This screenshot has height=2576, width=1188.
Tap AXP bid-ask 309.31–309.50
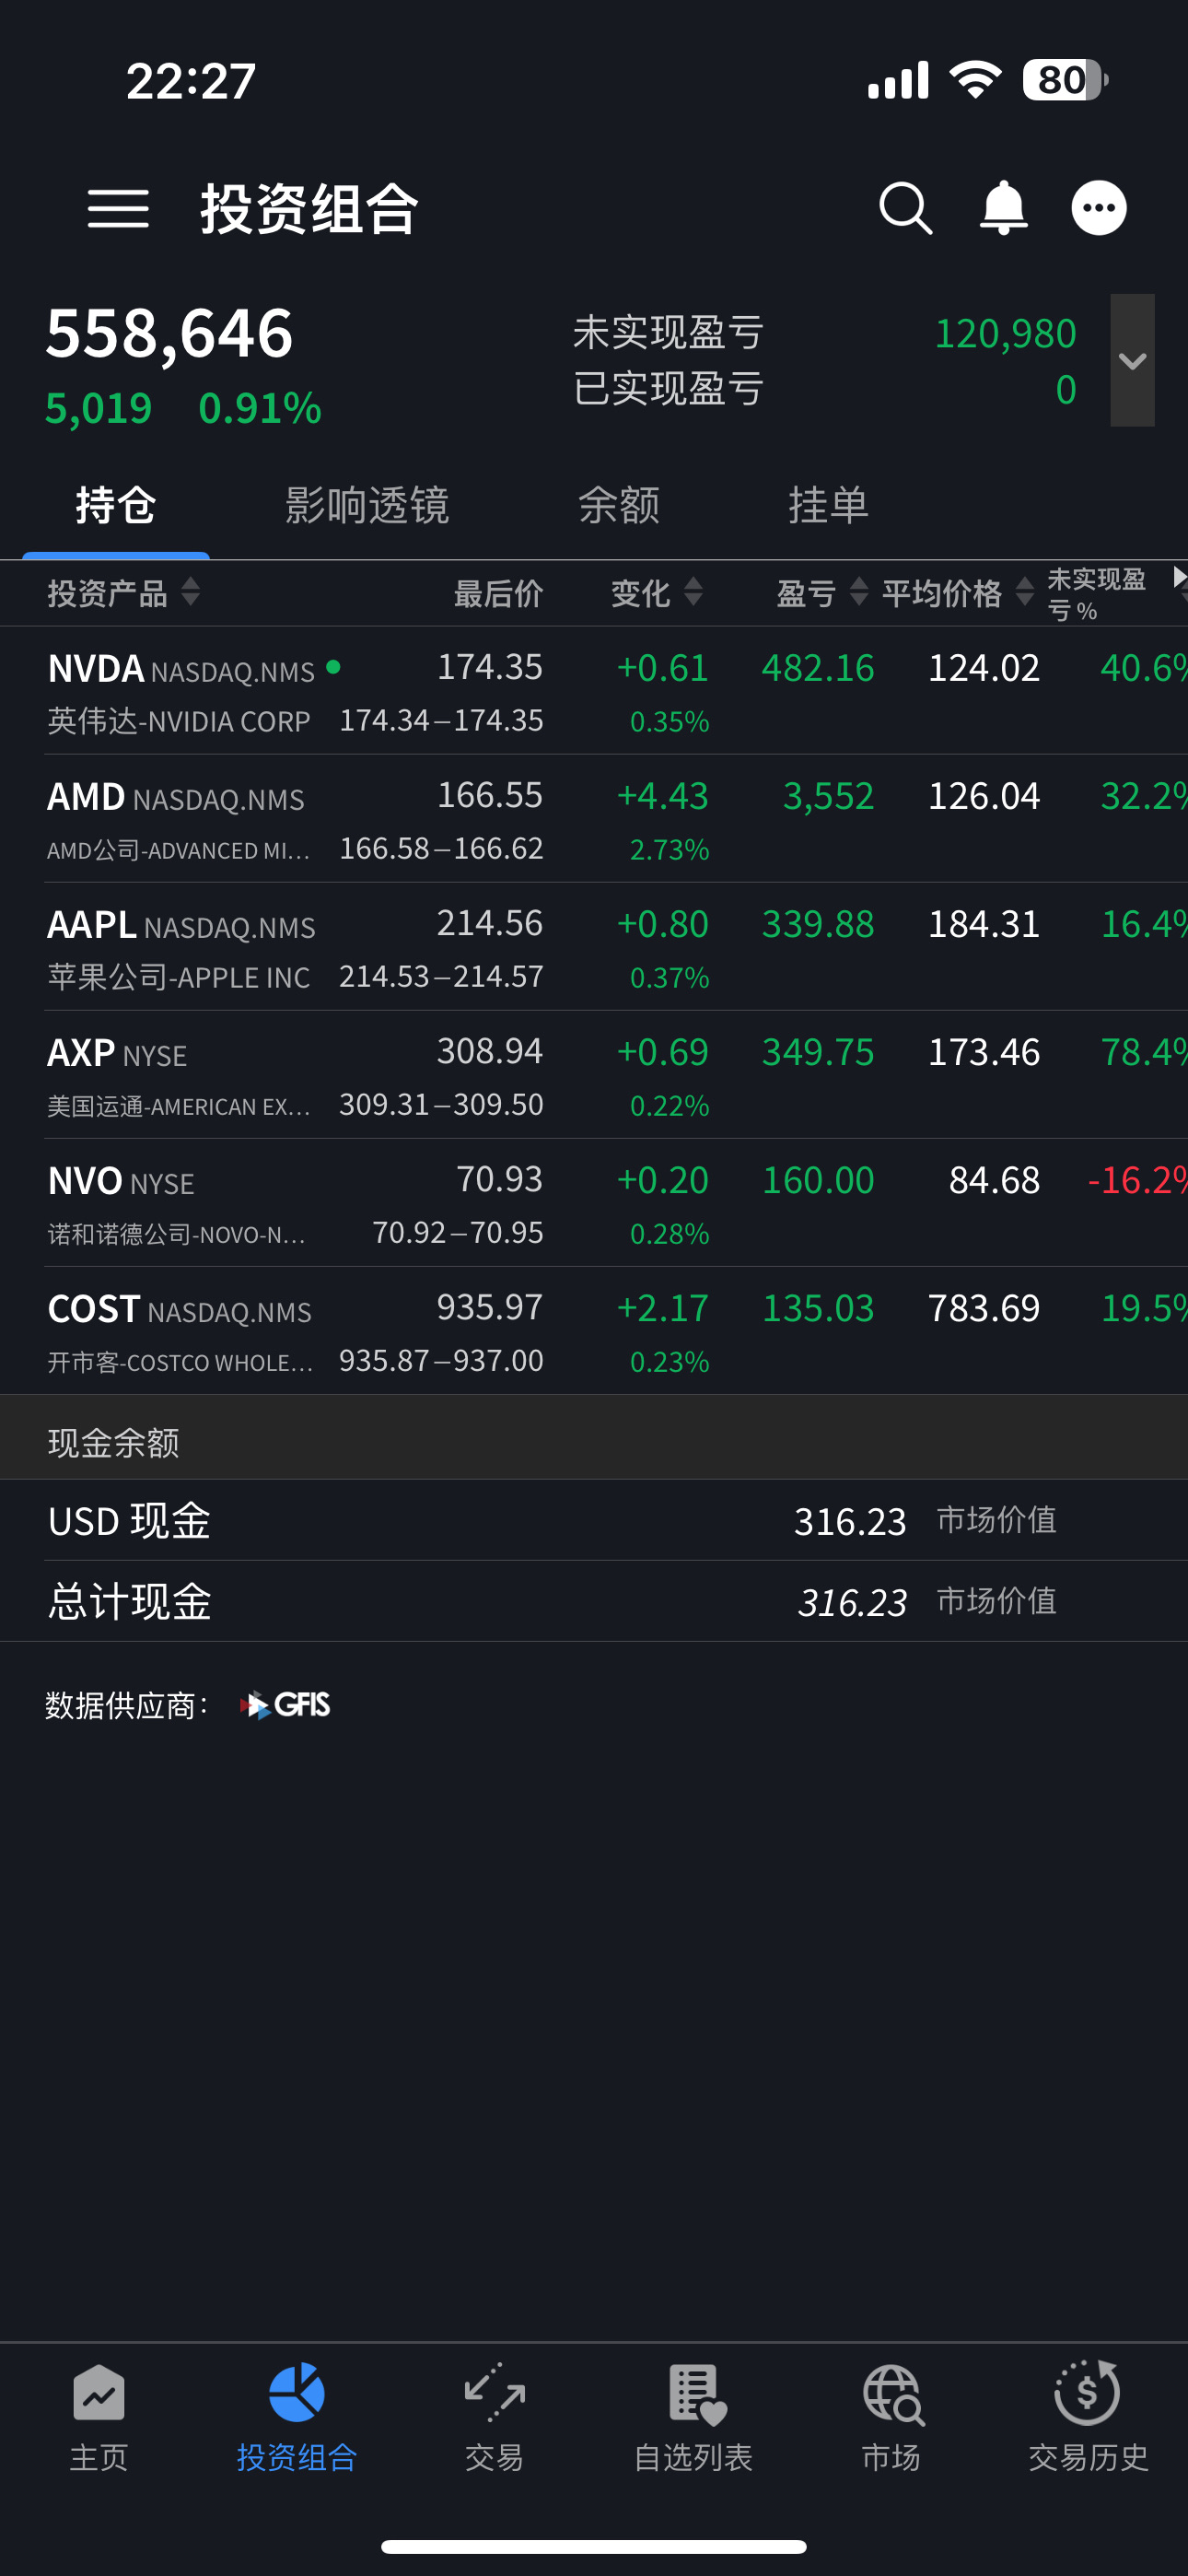[x=441, y=1104]
